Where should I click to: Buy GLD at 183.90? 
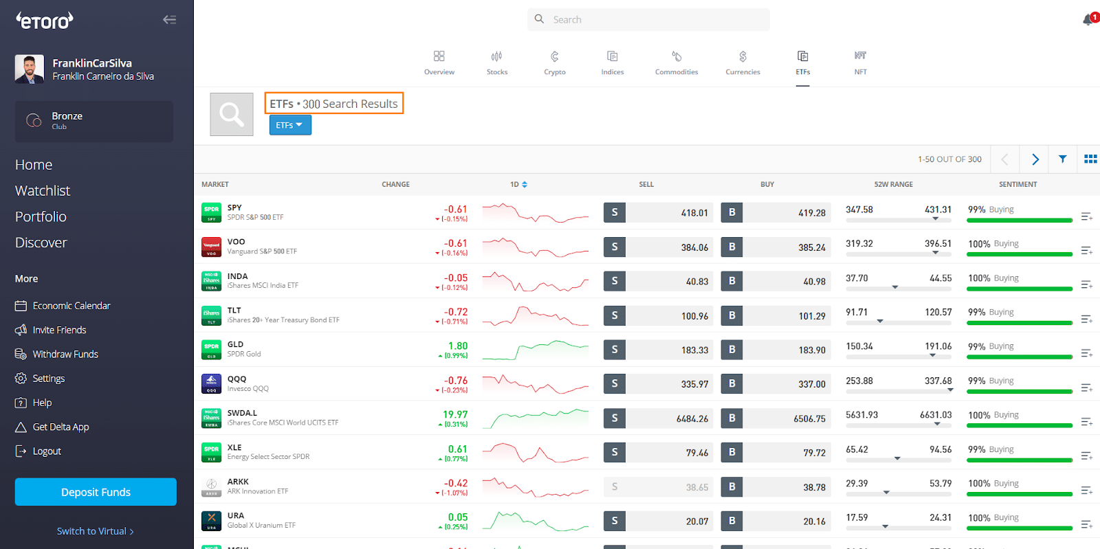tap(775, 350)
